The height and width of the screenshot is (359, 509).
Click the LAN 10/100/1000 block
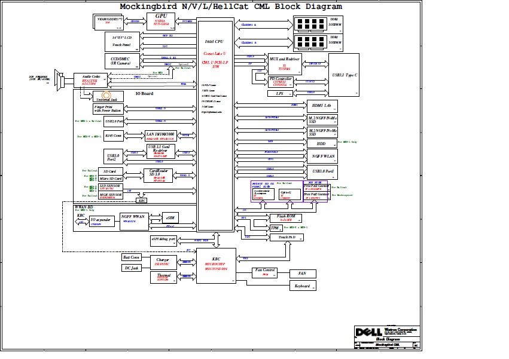pos(160,136)
